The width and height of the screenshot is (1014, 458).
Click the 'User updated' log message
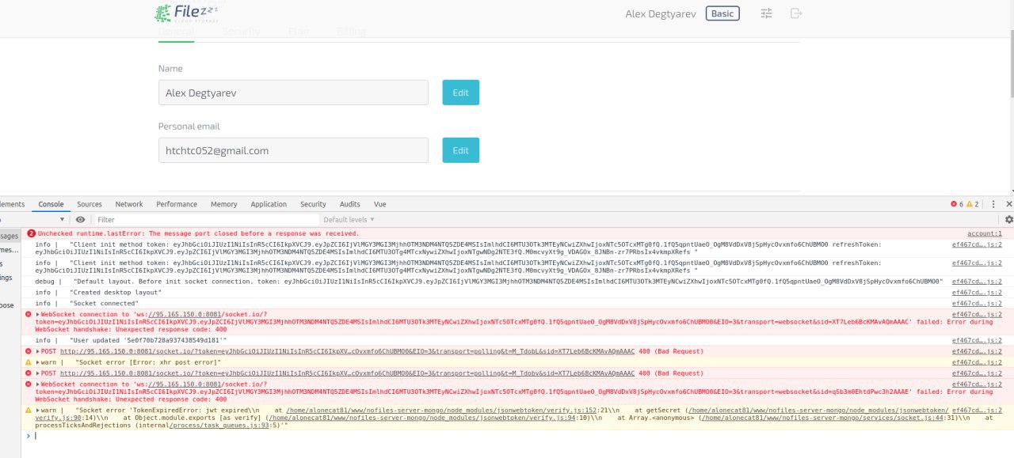tap(149, 340)
